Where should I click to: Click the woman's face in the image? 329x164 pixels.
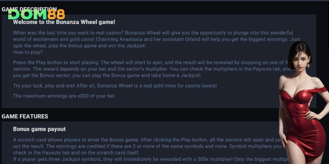coord(300,59)
